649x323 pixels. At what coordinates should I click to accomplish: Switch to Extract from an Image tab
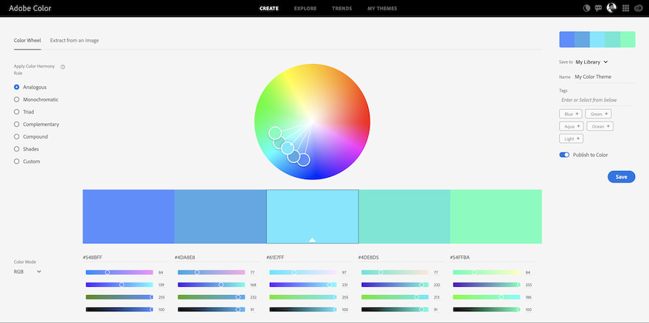tap(74, 40)
